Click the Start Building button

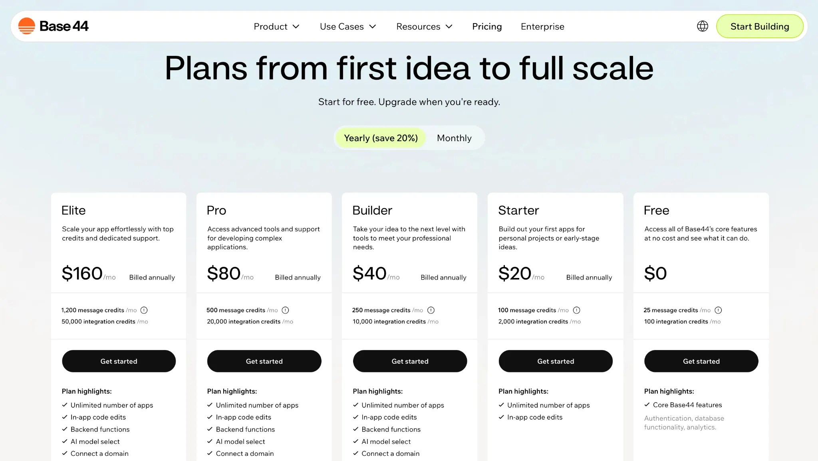click(x=760, y=26)
